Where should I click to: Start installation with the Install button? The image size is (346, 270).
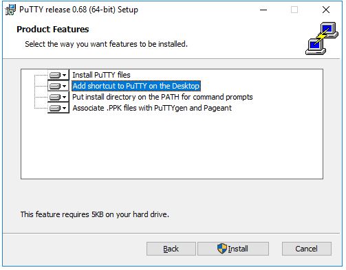tap(233, 249)
